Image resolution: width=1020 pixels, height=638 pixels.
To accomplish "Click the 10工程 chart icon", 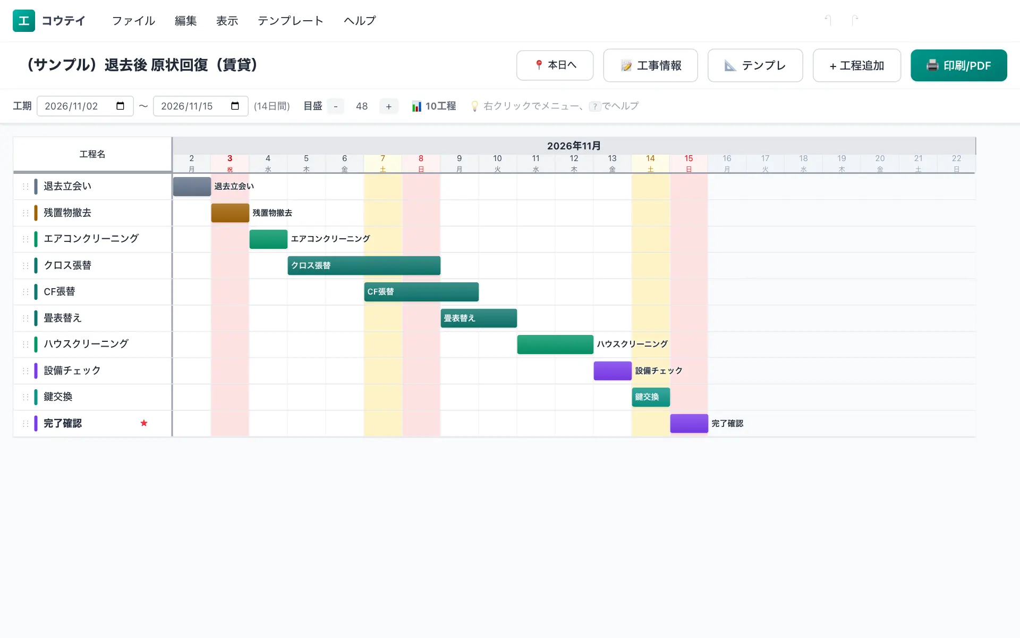I will [416, 106].
